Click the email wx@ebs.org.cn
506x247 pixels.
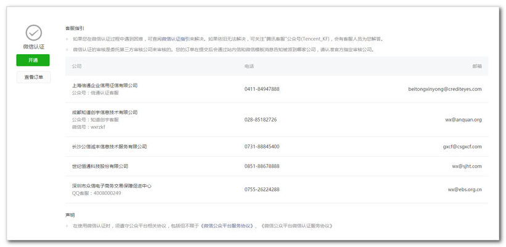(465, 189)
